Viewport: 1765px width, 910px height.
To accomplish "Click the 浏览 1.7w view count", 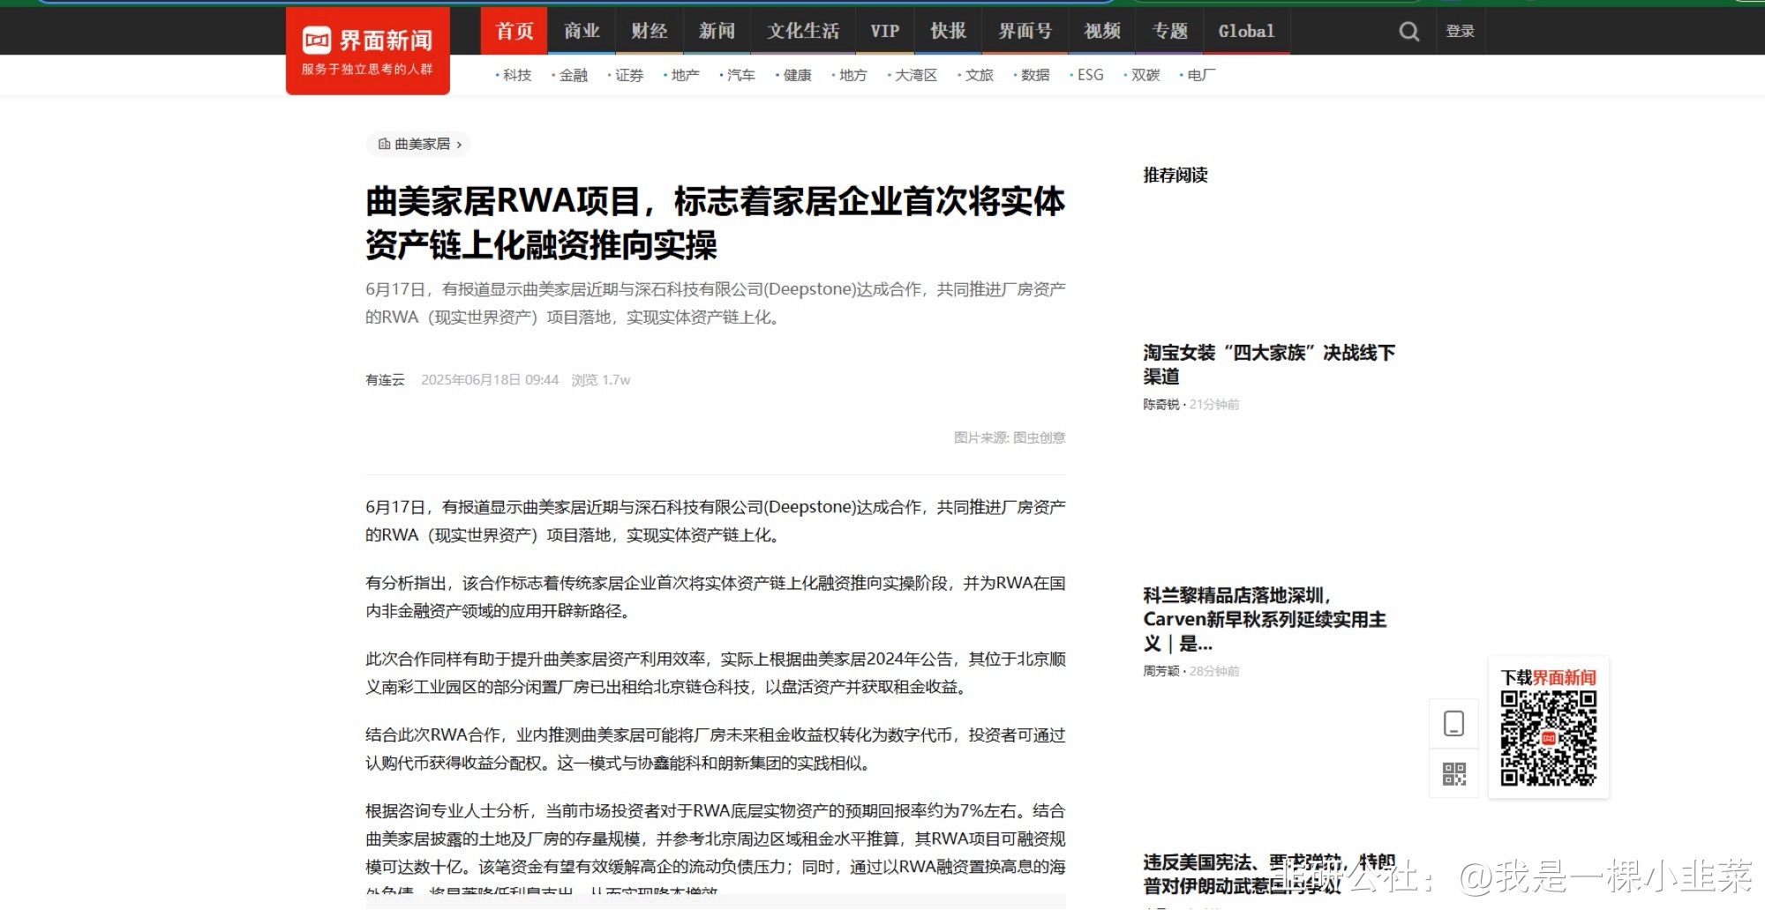I will tap(600, 380).
